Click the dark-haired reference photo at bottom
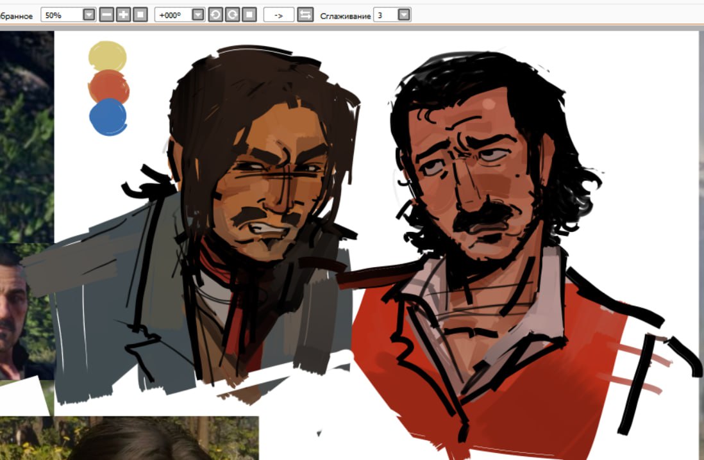 (130, 438)
